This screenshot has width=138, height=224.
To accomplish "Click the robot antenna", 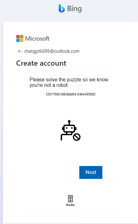I will 69,122.
